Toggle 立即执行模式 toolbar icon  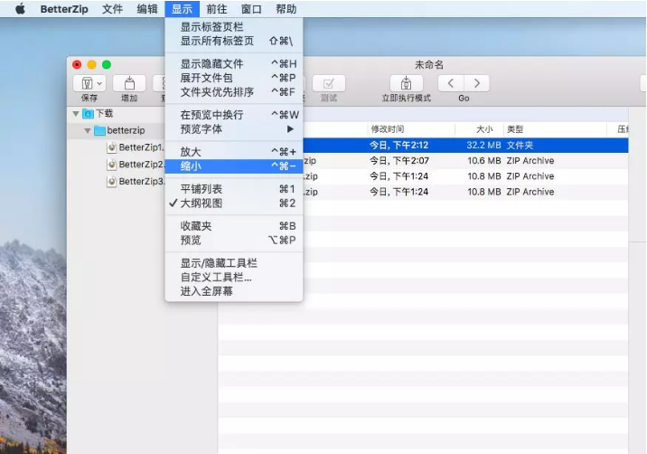[x=406, y=83]
